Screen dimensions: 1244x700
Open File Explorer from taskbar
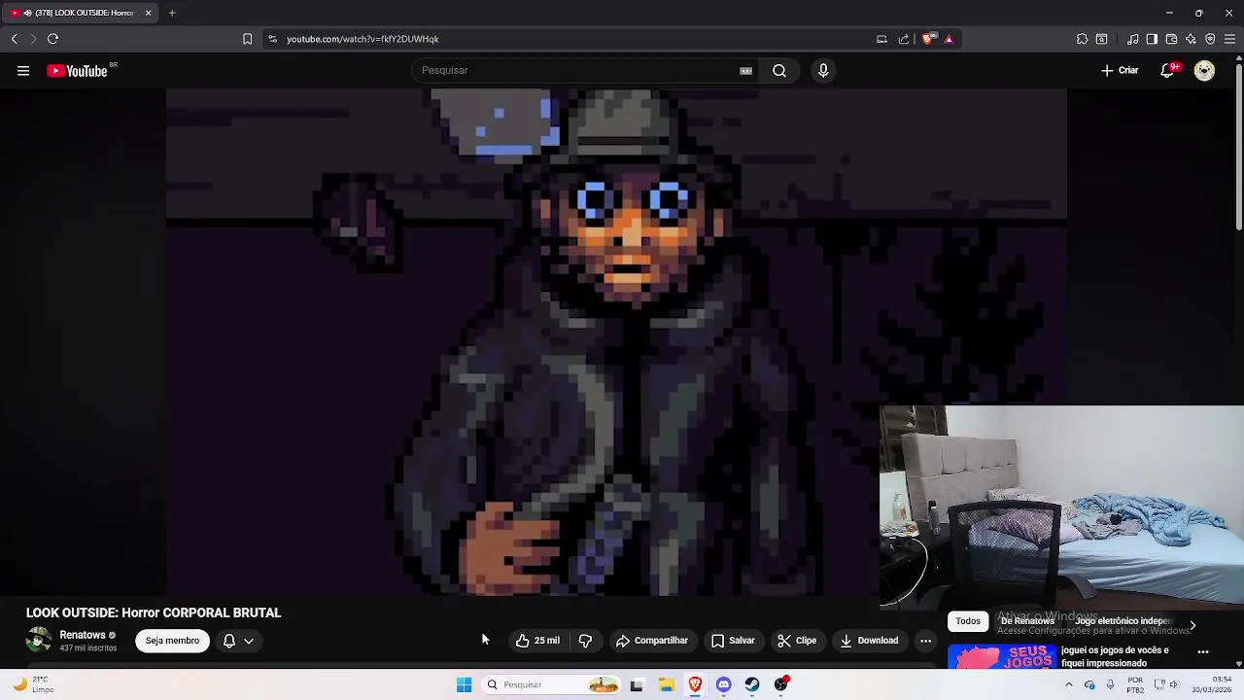coord(666,684)
